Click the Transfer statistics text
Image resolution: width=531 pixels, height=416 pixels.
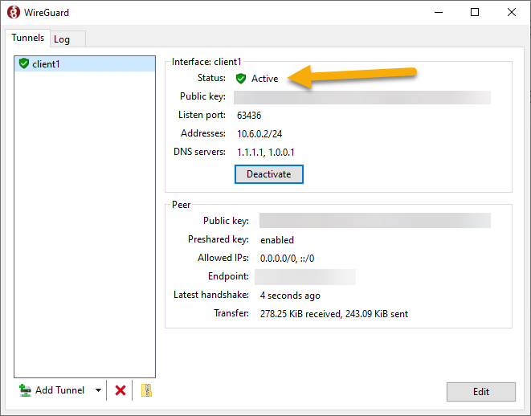(333, 314)
